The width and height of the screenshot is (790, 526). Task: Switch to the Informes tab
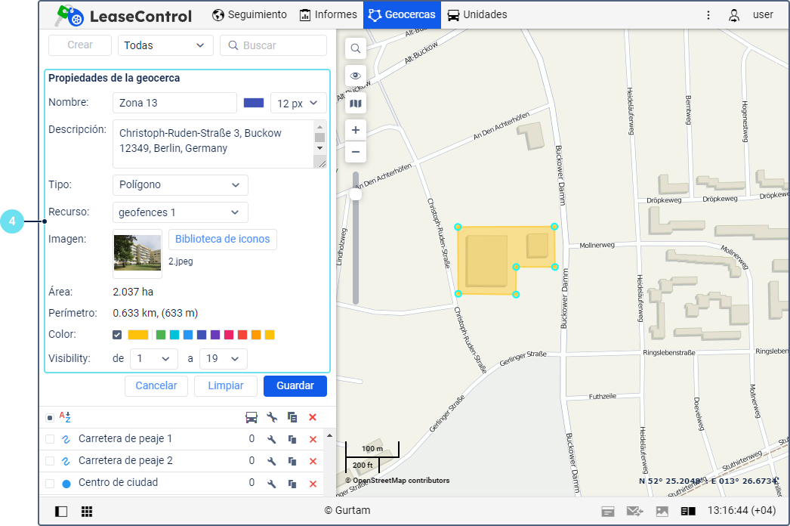point(328,15)
